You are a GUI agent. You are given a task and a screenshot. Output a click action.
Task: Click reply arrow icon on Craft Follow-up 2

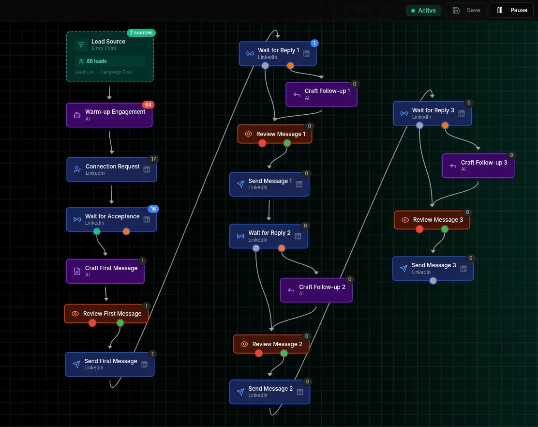(x=291, y=290)
